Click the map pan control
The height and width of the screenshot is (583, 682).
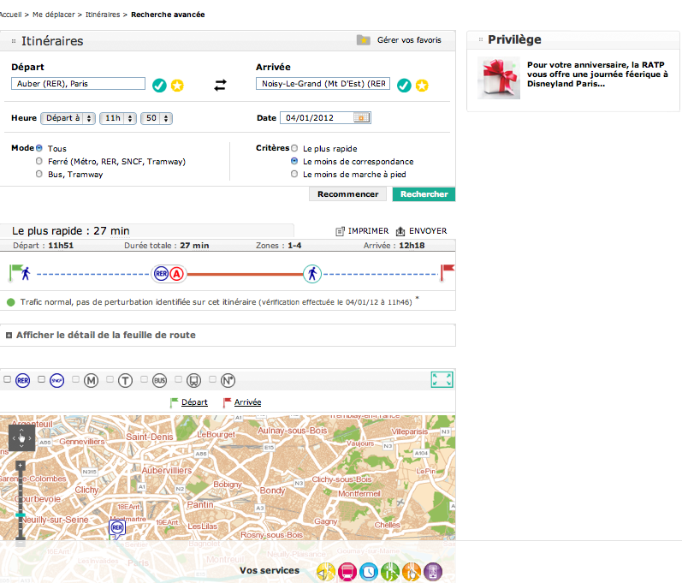click(21, 438)
